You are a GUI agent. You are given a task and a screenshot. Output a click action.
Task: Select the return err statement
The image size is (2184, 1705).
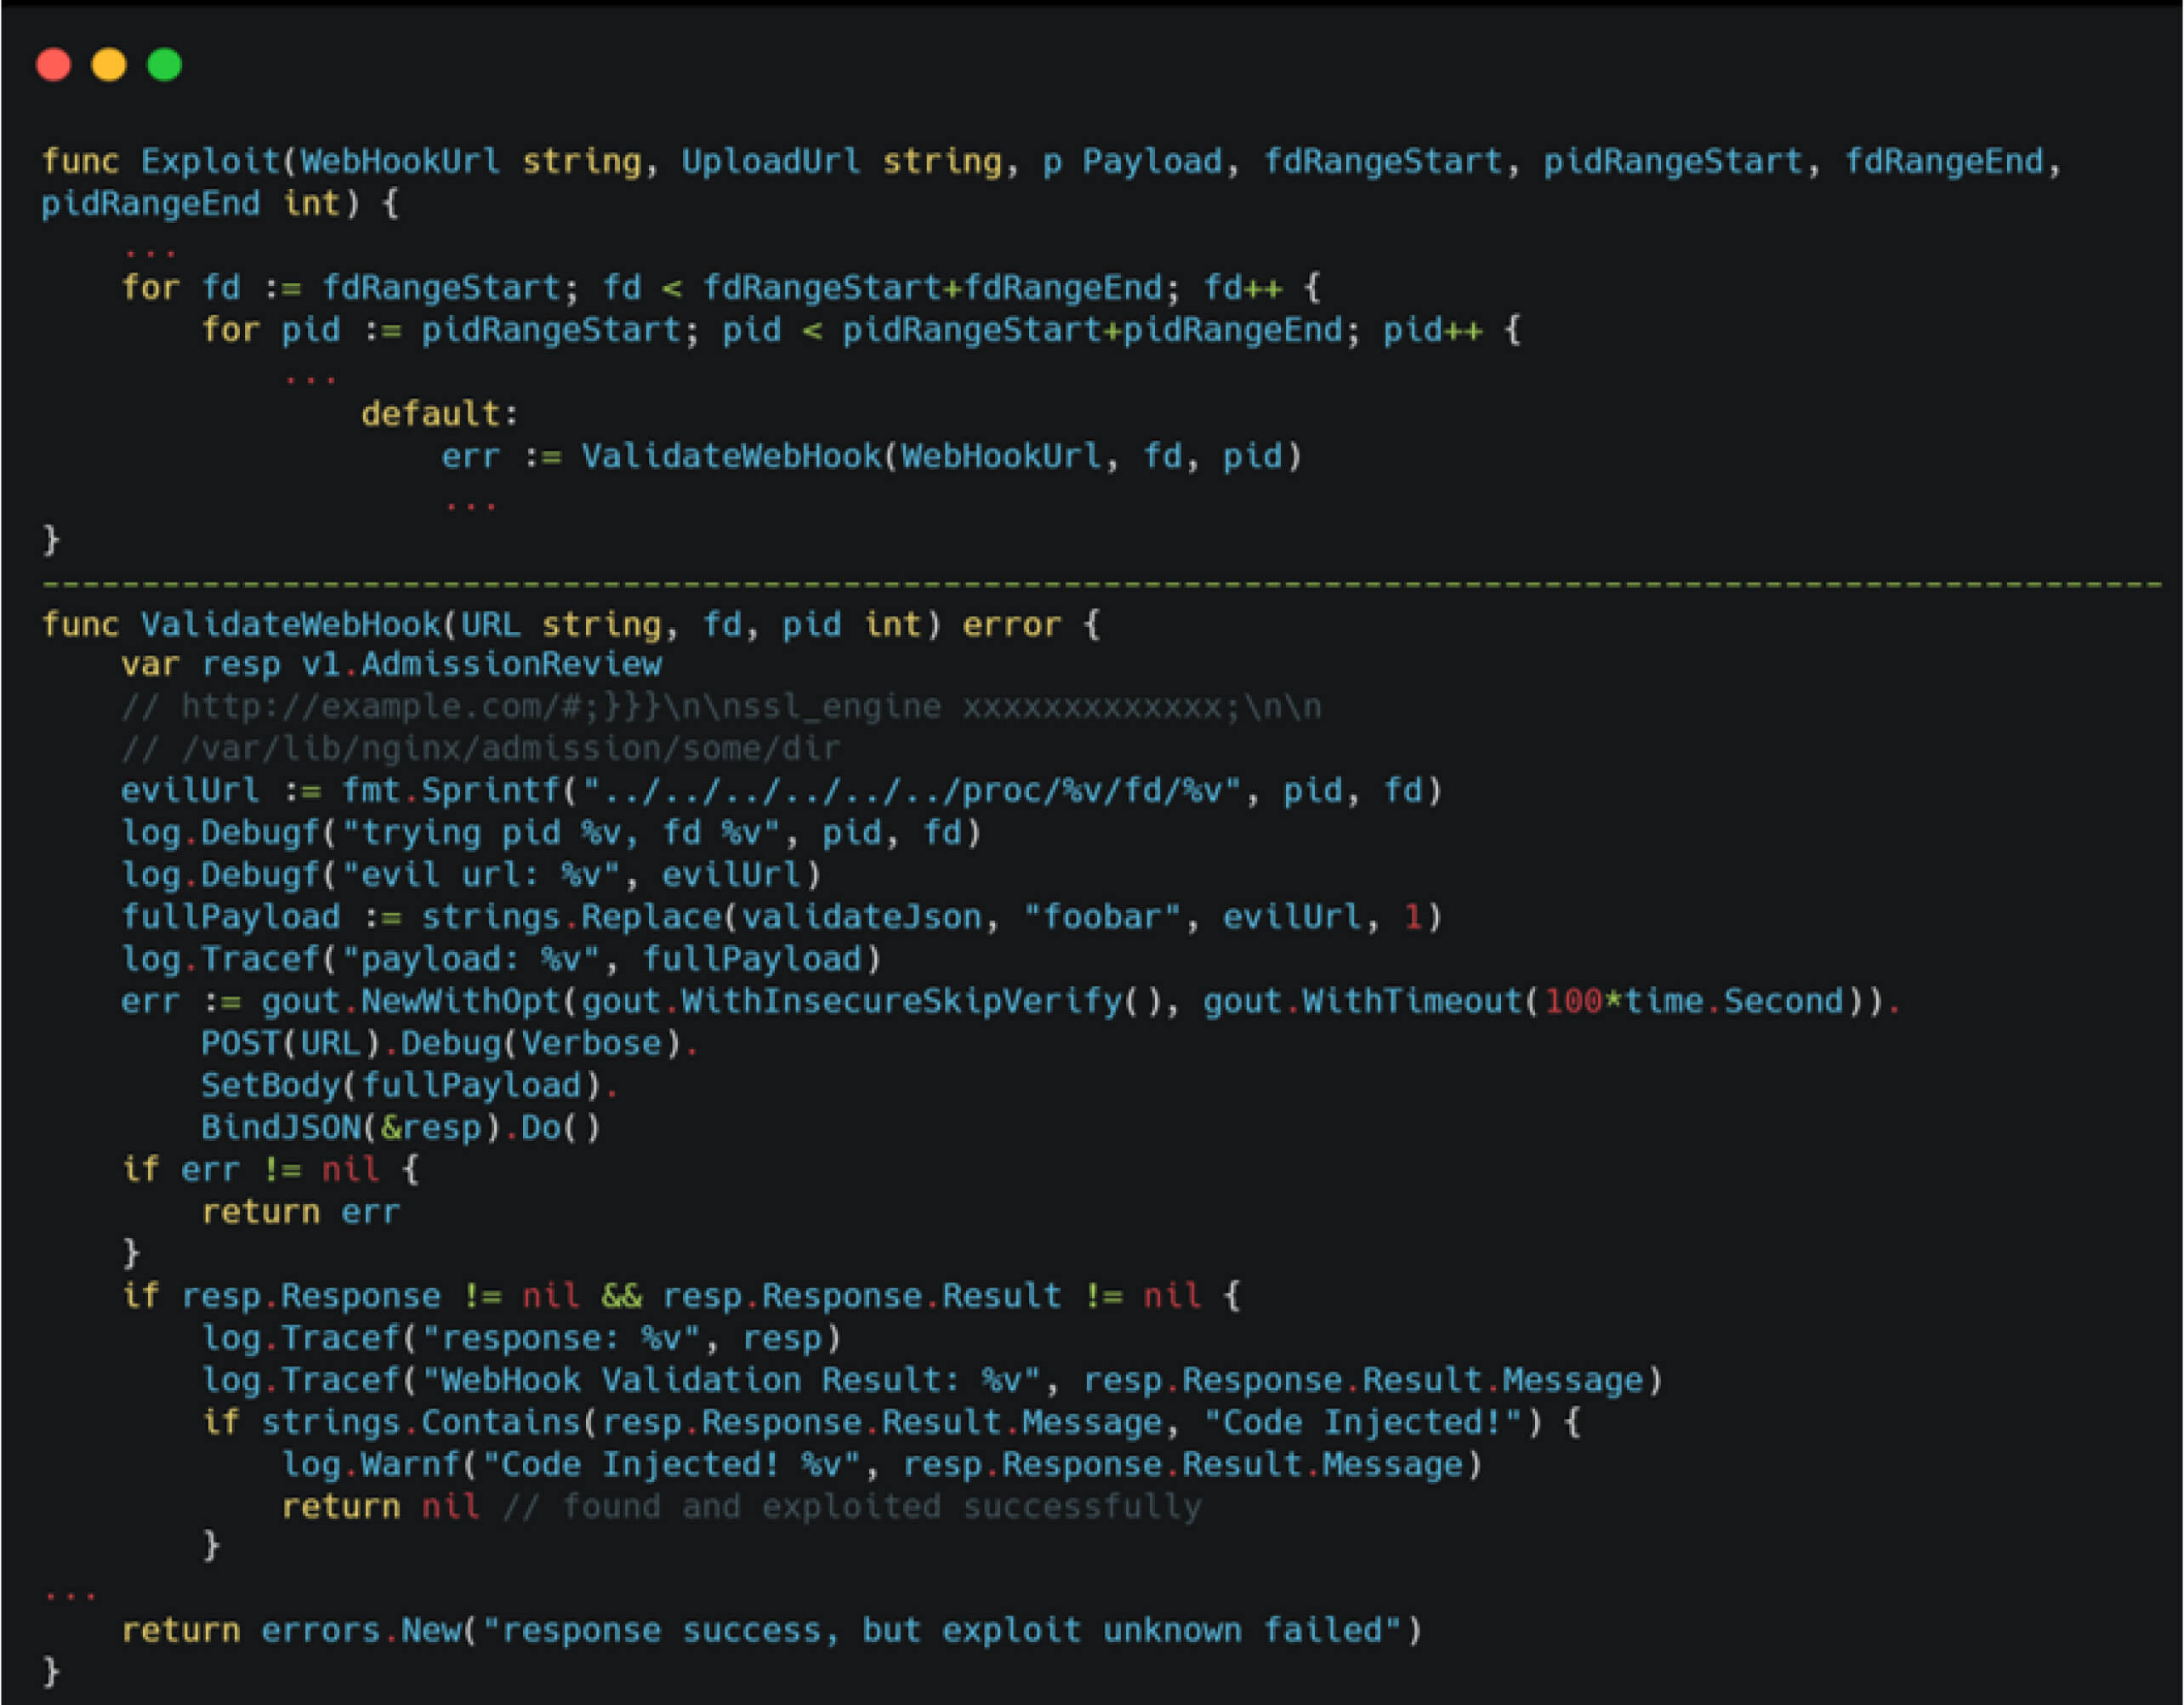coord(300,1211)
